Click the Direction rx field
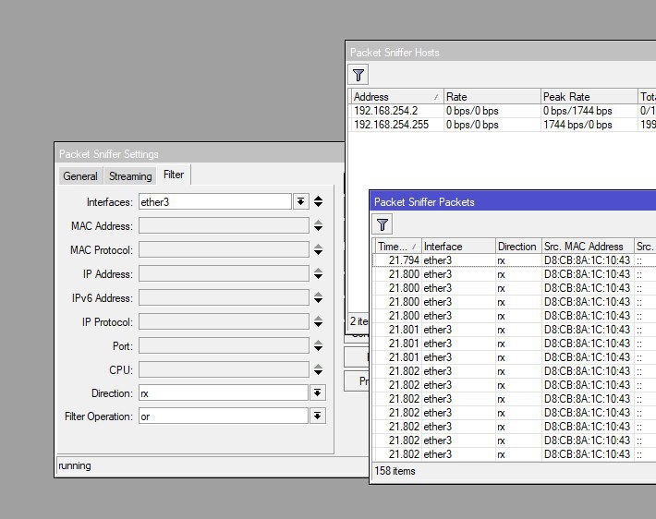The width and height of the screenshot is (656, 519). (x=224, y=392)
